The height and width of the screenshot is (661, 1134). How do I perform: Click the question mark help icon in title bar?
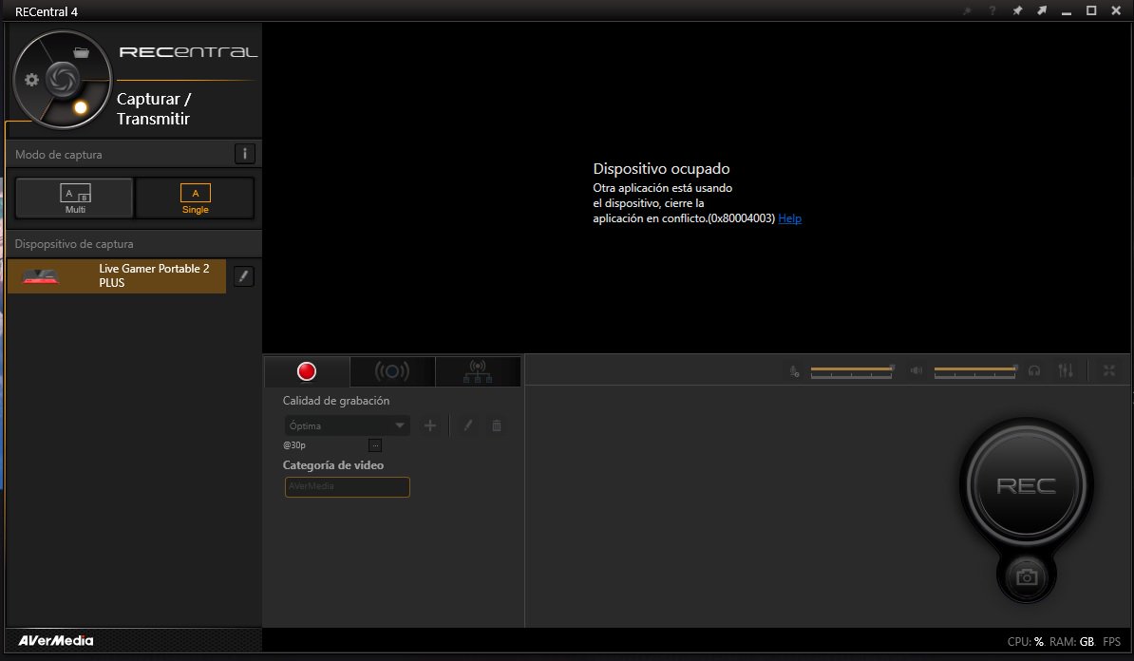pyautogui.click(x=992, y=10)
